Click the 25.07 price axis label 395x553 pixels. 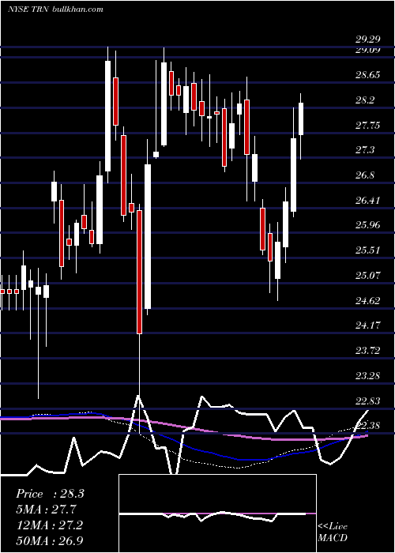tap(367, 276)
